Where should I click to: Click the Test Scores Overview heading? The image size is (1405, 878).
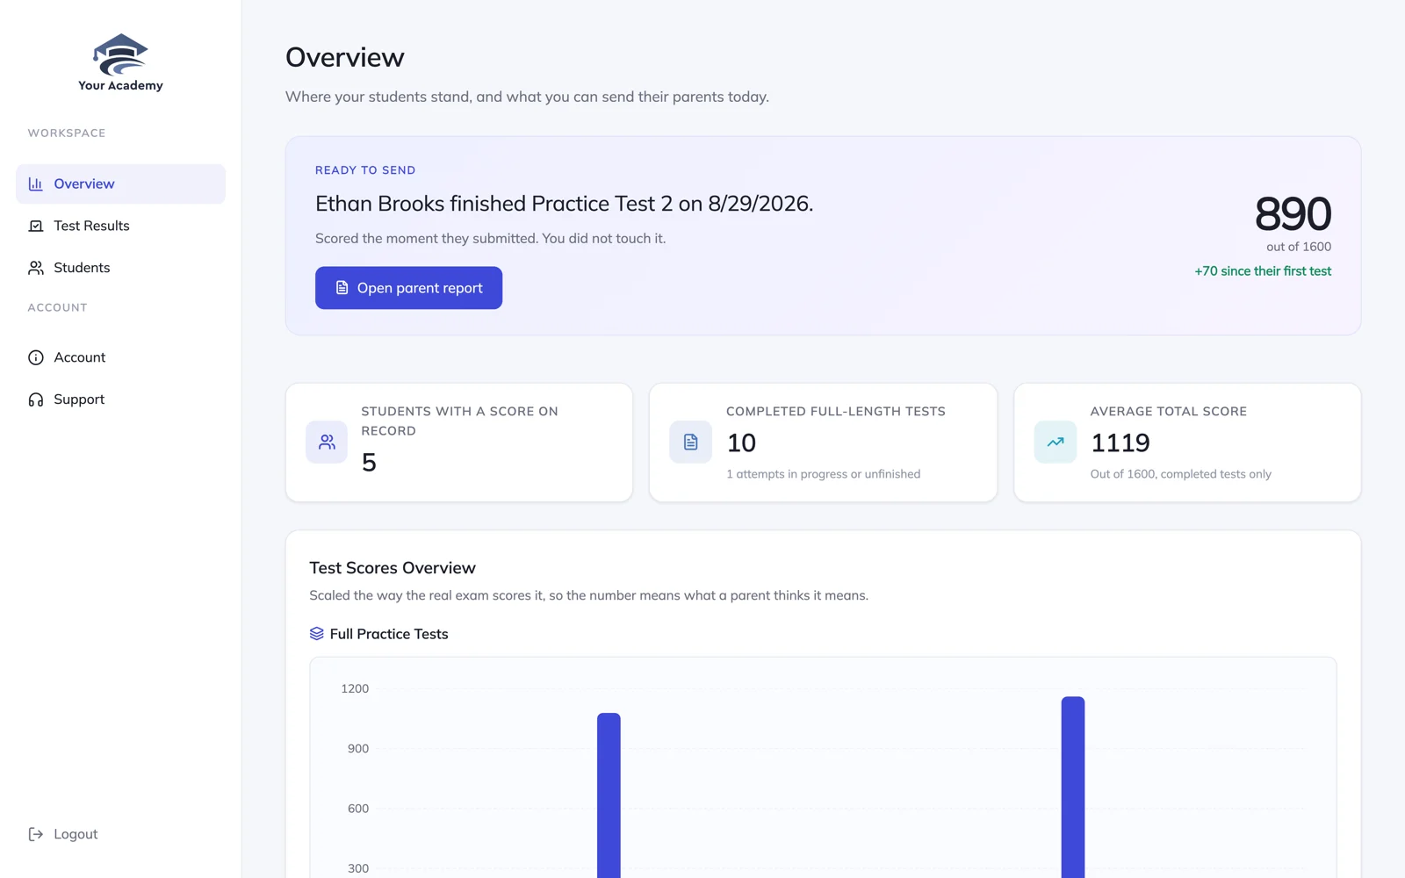(x=393, y=568)
